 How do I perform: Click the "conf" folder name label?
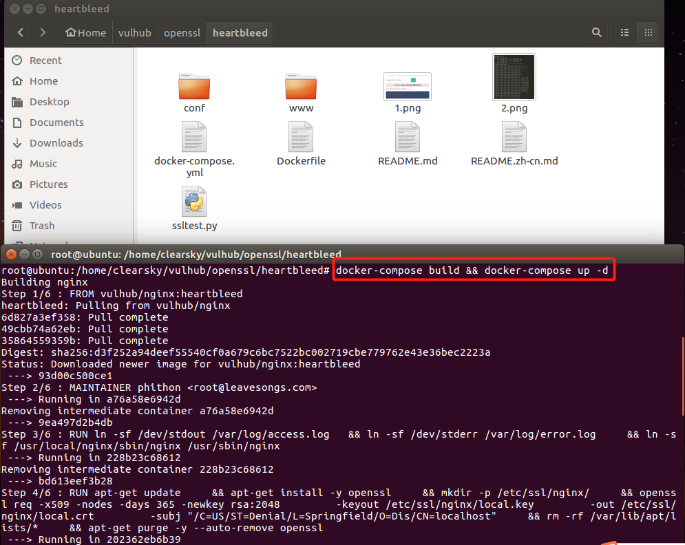point(194,108)
